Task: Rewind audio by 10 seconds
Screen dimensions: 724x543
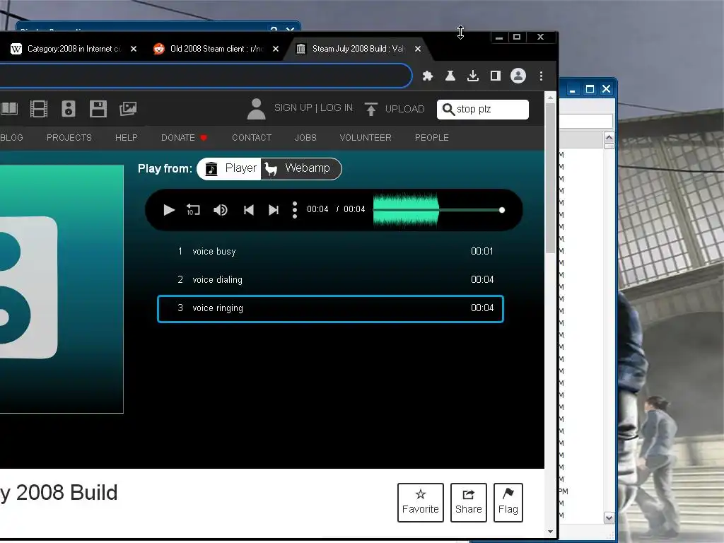Action: [x=193, y=210]
